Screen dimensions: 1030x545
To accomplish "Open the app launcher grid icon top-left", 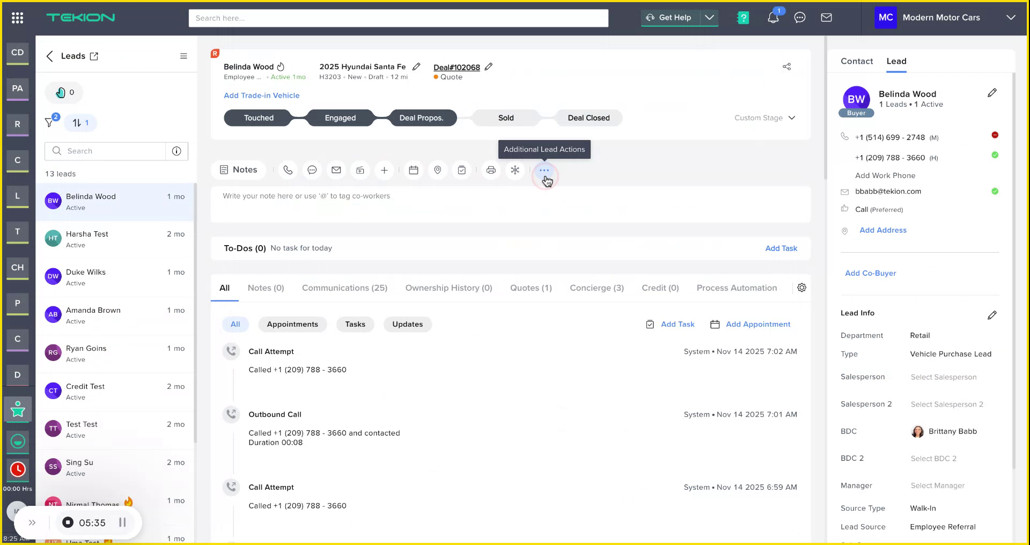I will [17, 17].
